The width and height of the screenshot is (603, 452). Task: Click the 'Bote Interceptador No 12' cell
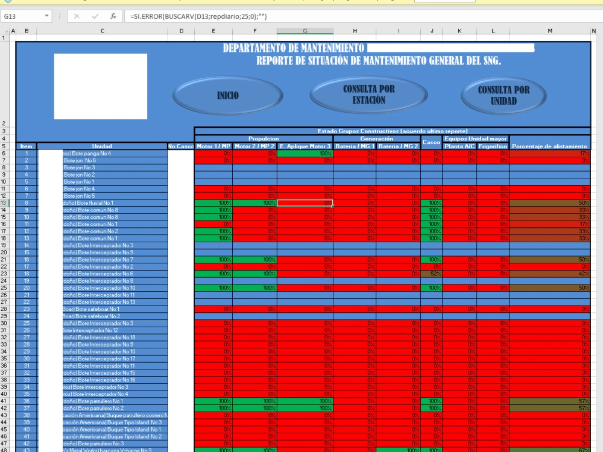(x=103, y=330)
